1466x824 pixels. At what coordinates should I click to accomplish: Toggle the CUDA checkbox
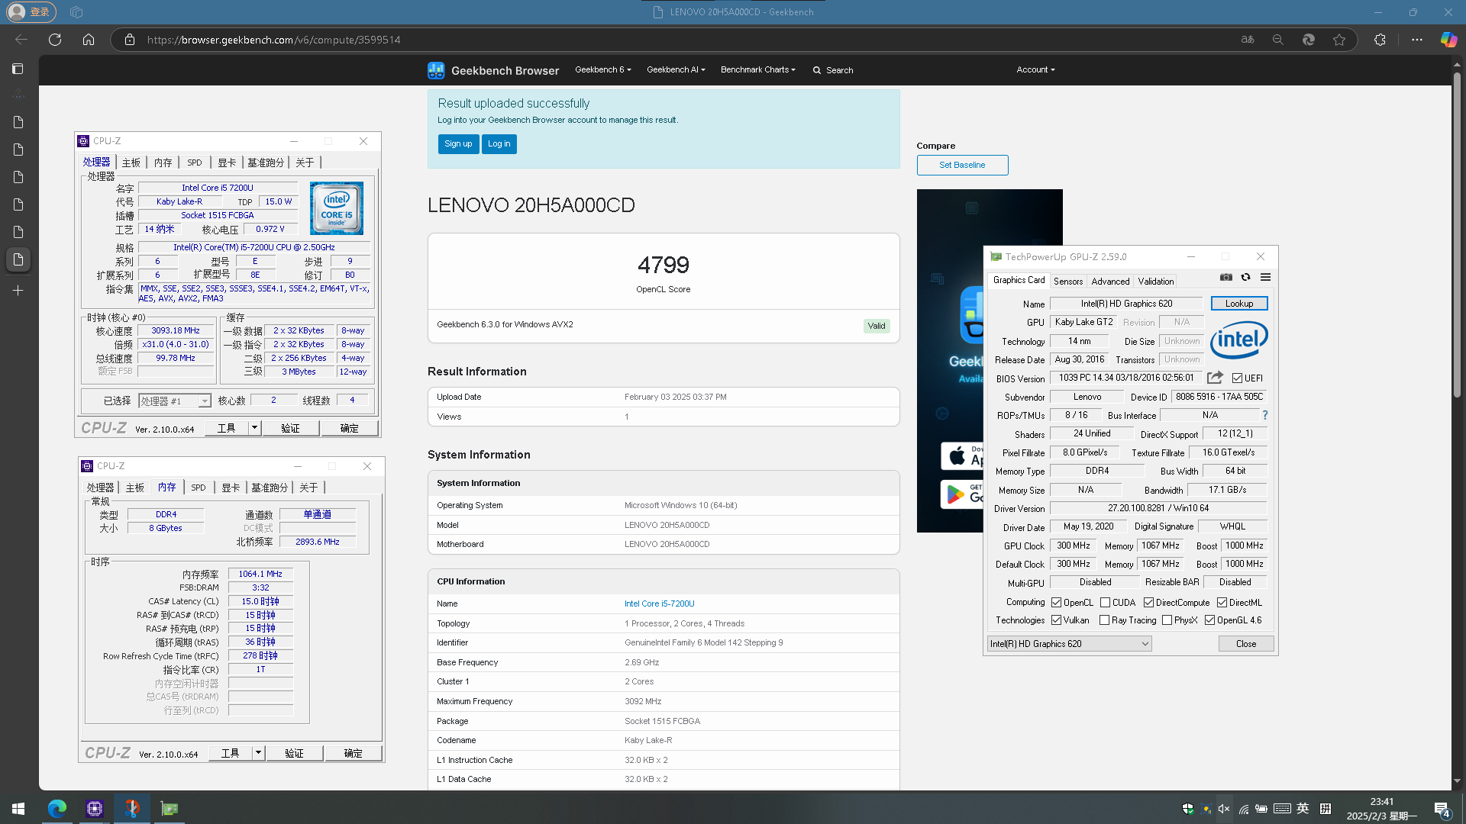pyautogui.click(x=1105, y=603)
